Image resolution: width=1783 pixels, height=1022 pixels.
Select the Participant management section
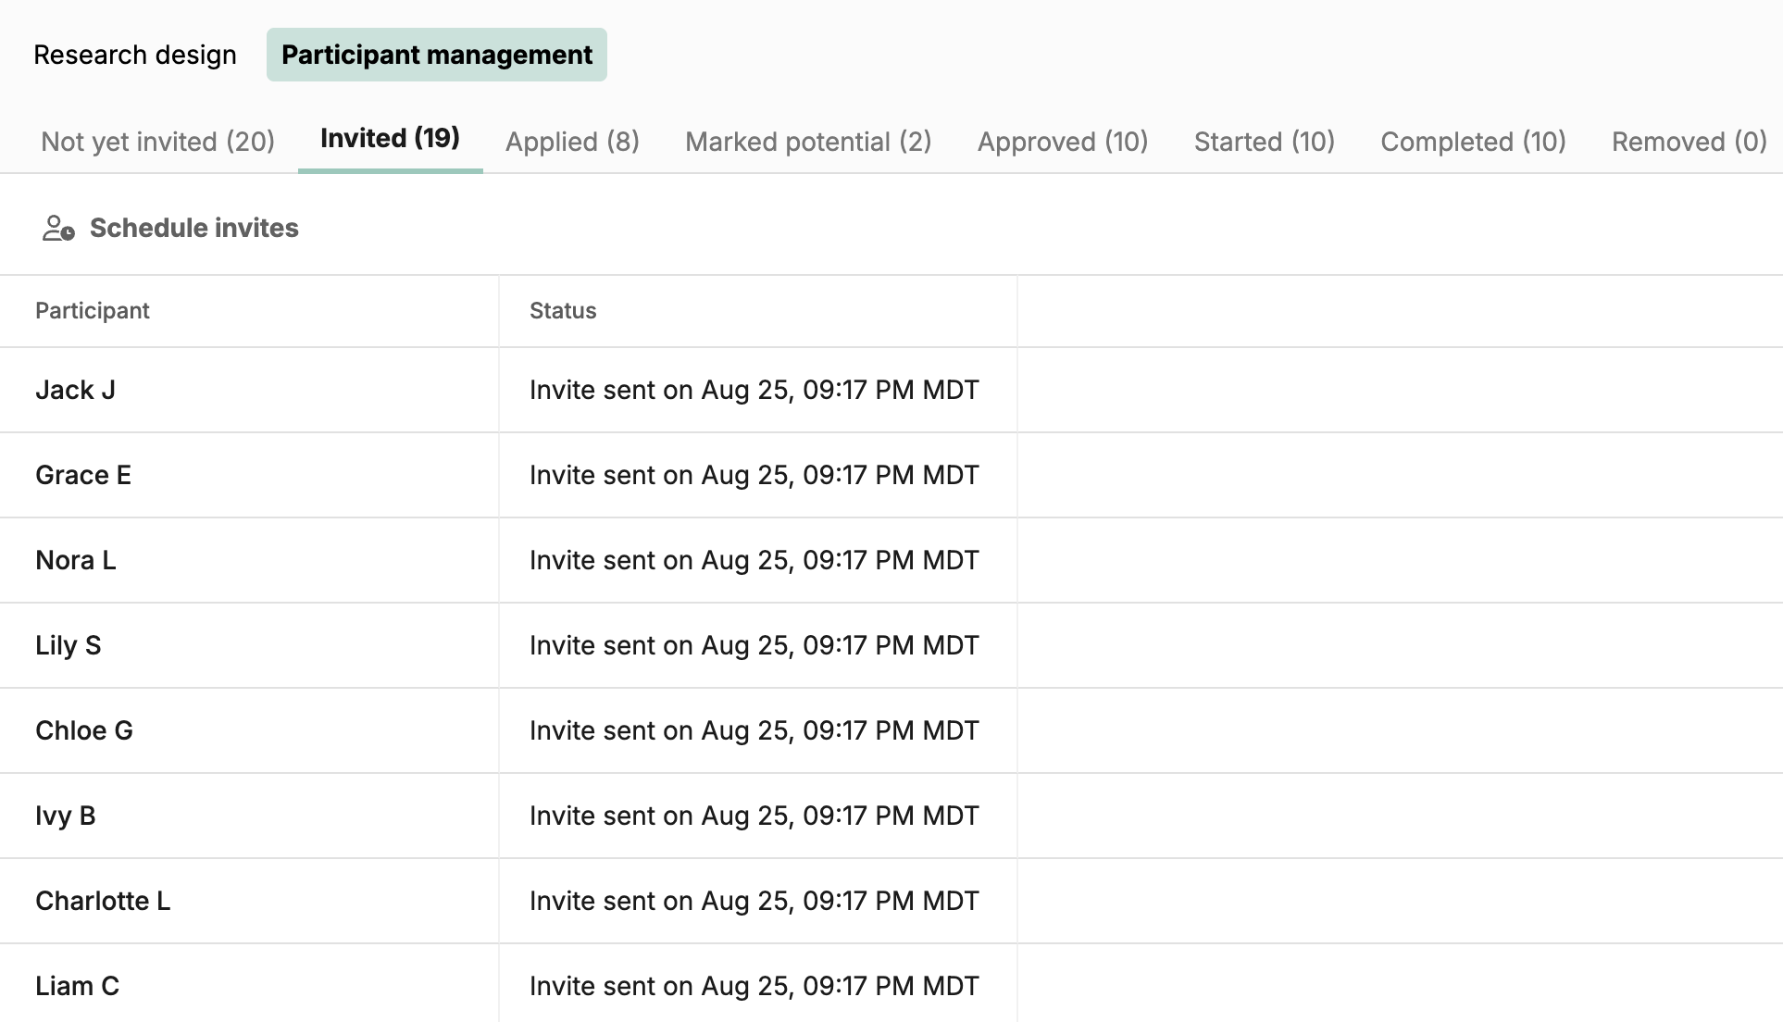coord(436,56)
